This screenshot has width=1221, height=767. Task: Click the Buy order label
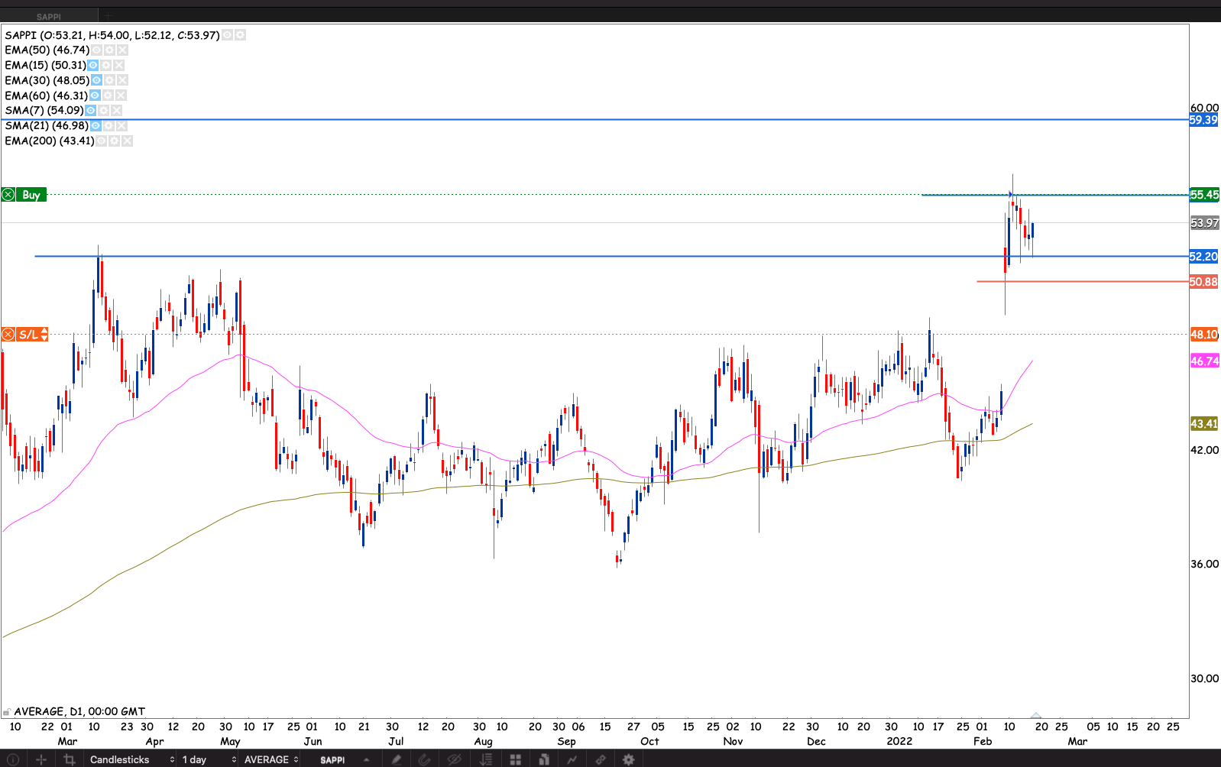click(x=31, y=195)
